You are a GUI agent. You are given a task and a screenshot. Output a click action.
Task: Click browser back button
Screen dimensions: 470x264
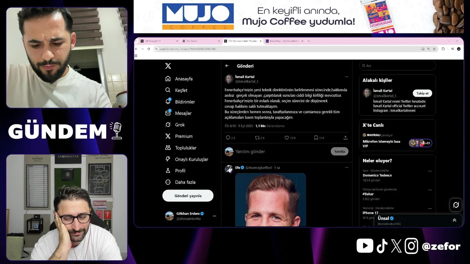(x=137, y=49)
